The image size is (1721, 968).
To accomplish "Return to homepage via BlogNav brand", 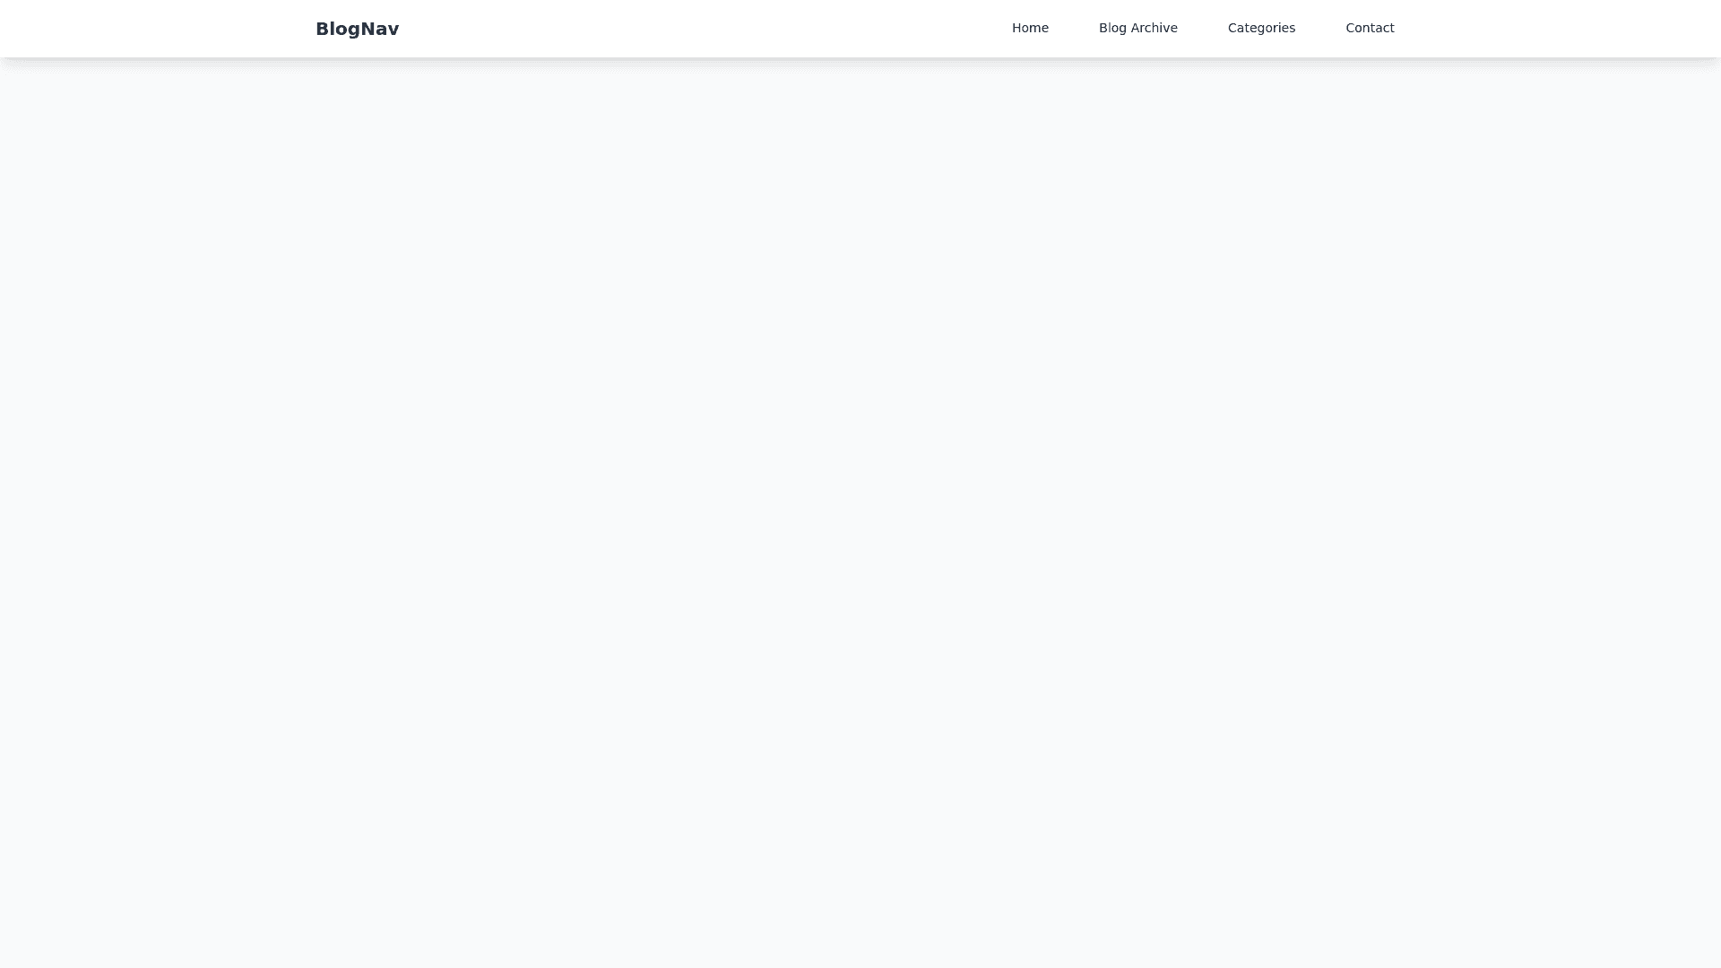I will [x=357, y=29].
